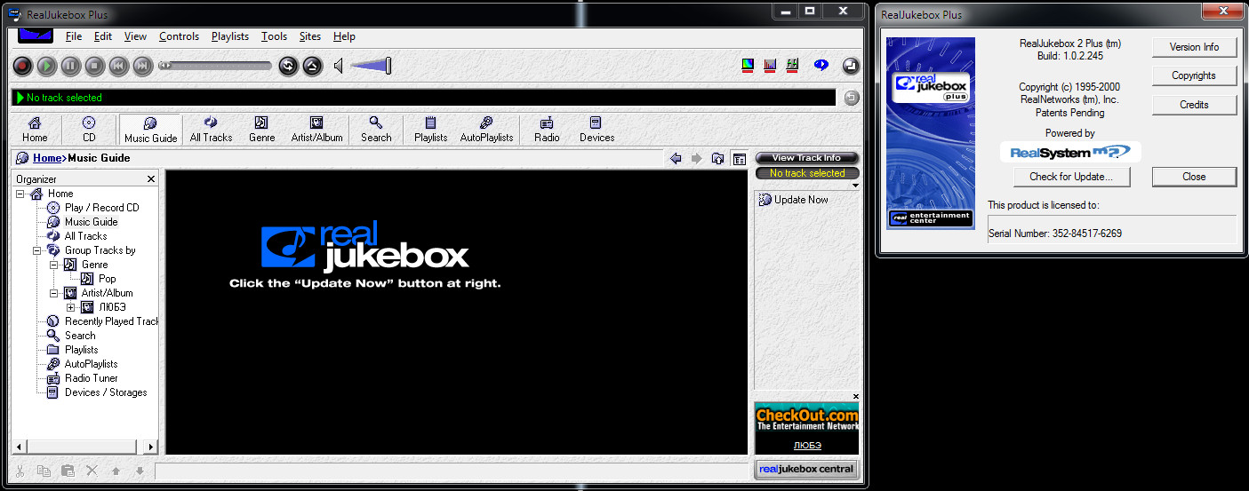Click the CD toolbar icon
1249x491 pixels.
pos(89,129)
